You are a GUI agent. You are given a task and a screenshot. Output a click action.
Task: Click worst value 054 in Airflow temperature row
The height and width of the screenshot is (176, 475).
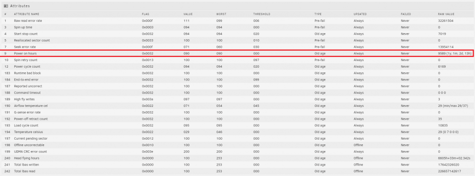(x=219, y=106)
